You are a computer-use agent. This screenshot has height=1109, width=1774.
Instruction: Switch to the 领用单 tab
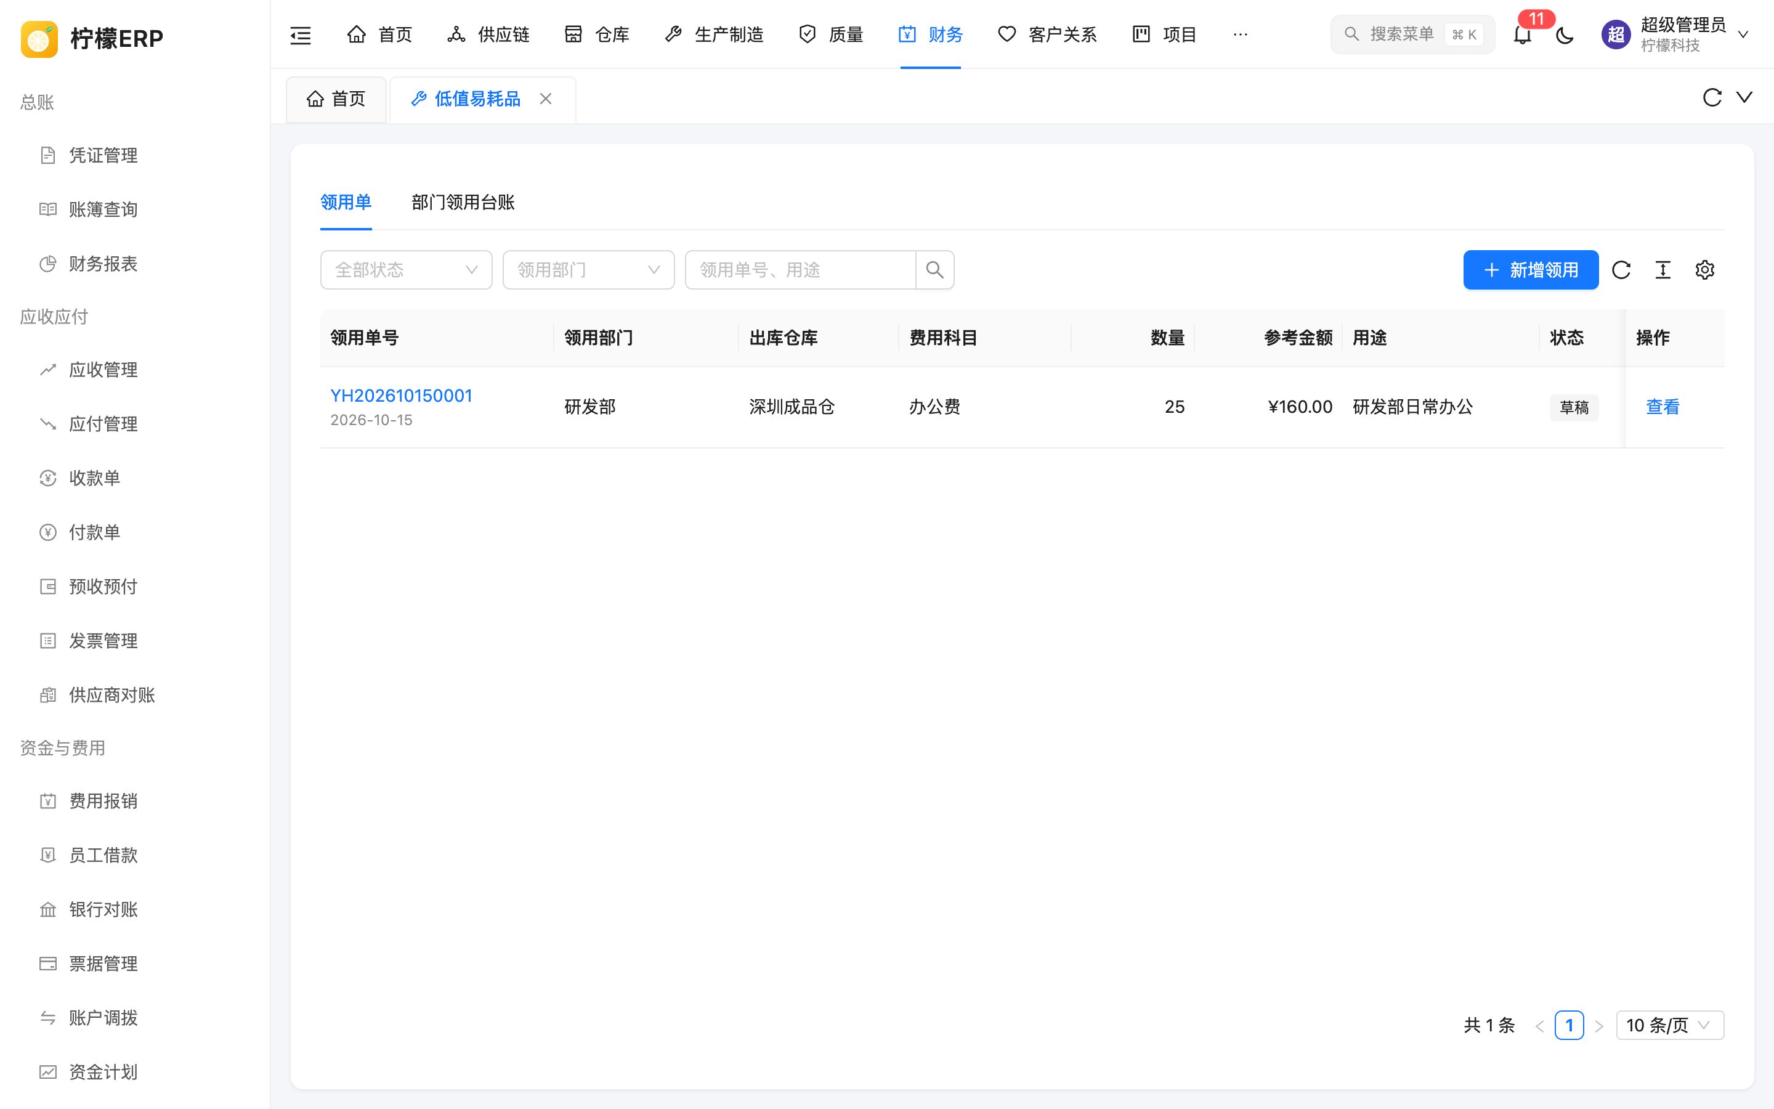pyautogui.click(x=346, y=203)
